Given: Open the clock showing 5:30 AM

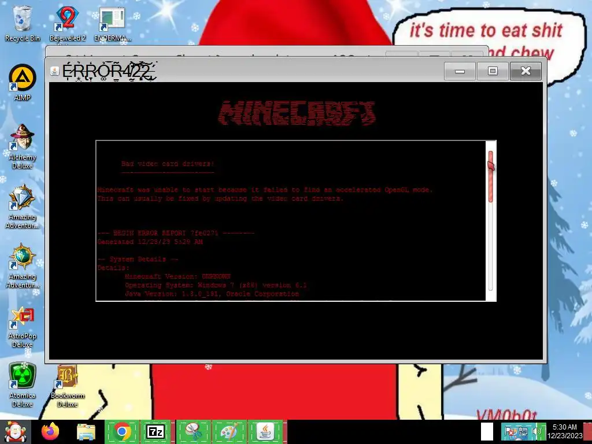Looking at the screenshot, I should (x=565, y=431).
